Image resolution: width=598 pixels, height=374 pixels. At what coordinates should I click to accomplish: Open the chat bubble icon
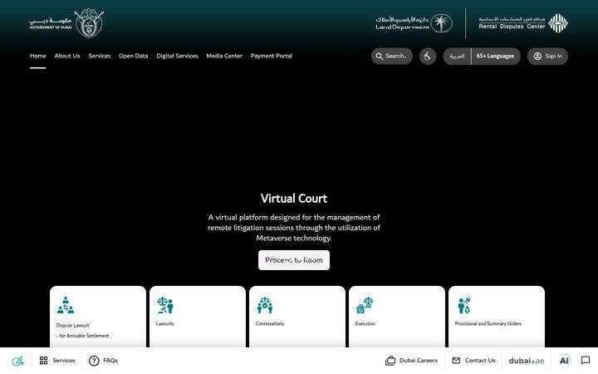pos(586,360)
